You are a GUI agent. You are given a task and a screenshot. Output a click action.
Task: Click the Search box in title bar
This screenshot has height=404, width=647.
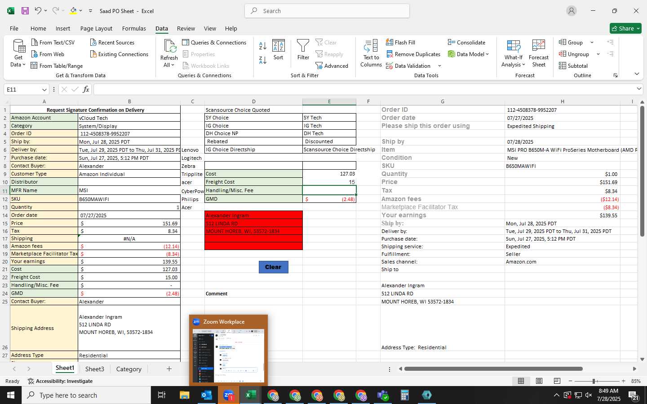click(x=327, y=11)
